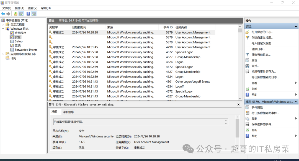Switch to the 详细信息 tab
Viewport: 299px width, 161px height.
[x=68, y=112]
